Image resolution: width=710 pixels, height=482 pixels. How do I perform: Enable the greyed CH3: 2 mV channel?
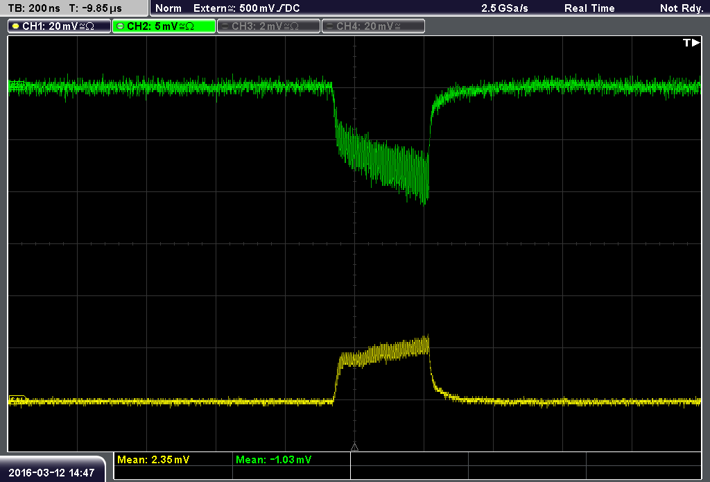268,26
